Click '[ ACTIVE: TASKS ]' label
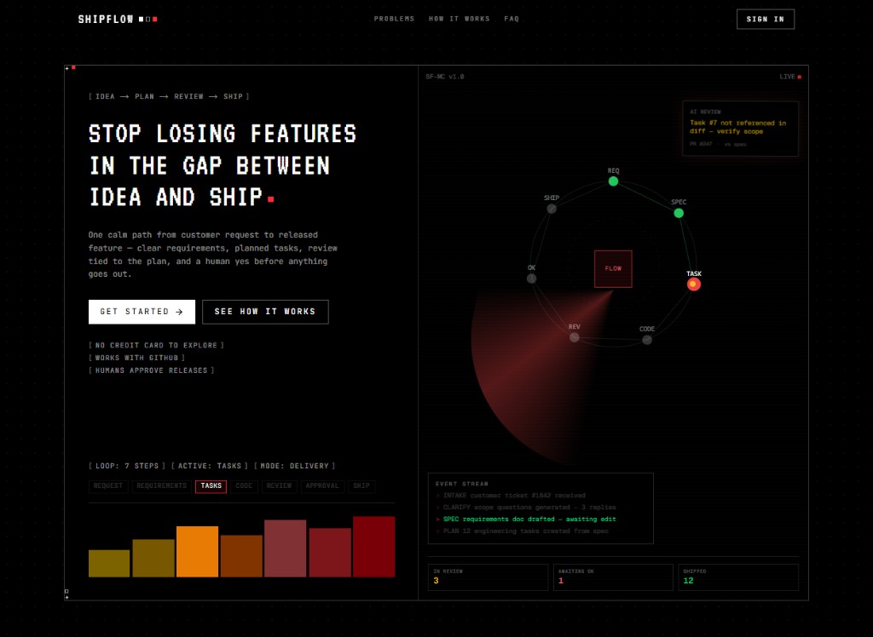Screen dimensions: 873x637 tap(210, 466)
